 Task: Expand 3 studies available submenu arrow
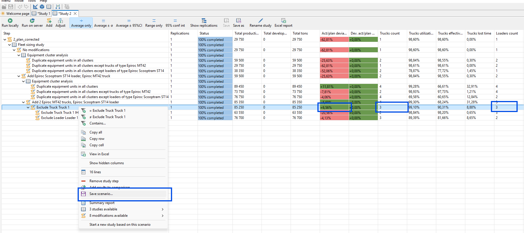click(x=162, y=209)
